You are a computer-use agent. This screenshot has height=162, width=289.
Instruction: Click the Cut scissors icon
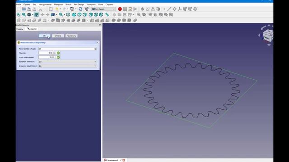pos(40,9)
